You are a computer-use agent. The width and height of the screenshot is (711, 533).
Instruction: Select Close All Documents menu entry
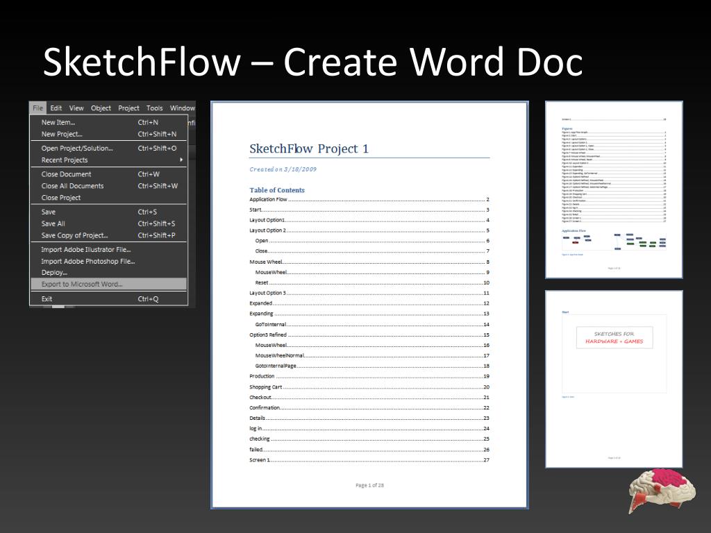109,186
